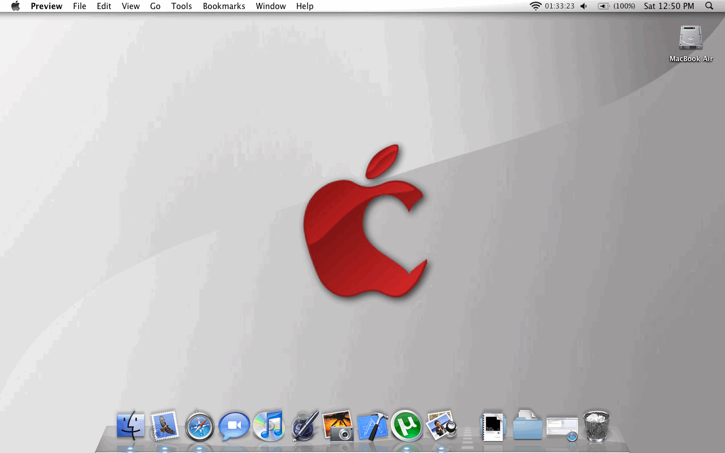Open the Edit menu
Viewport: 725px width, 453px height.
point(104,6)
